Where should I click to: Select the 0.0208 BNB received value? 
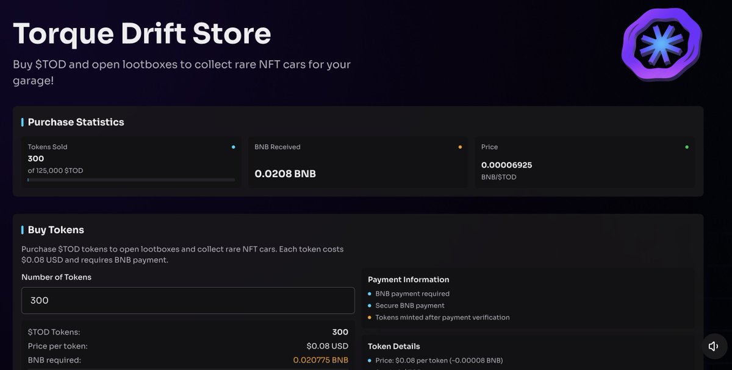tap(285, 174)
